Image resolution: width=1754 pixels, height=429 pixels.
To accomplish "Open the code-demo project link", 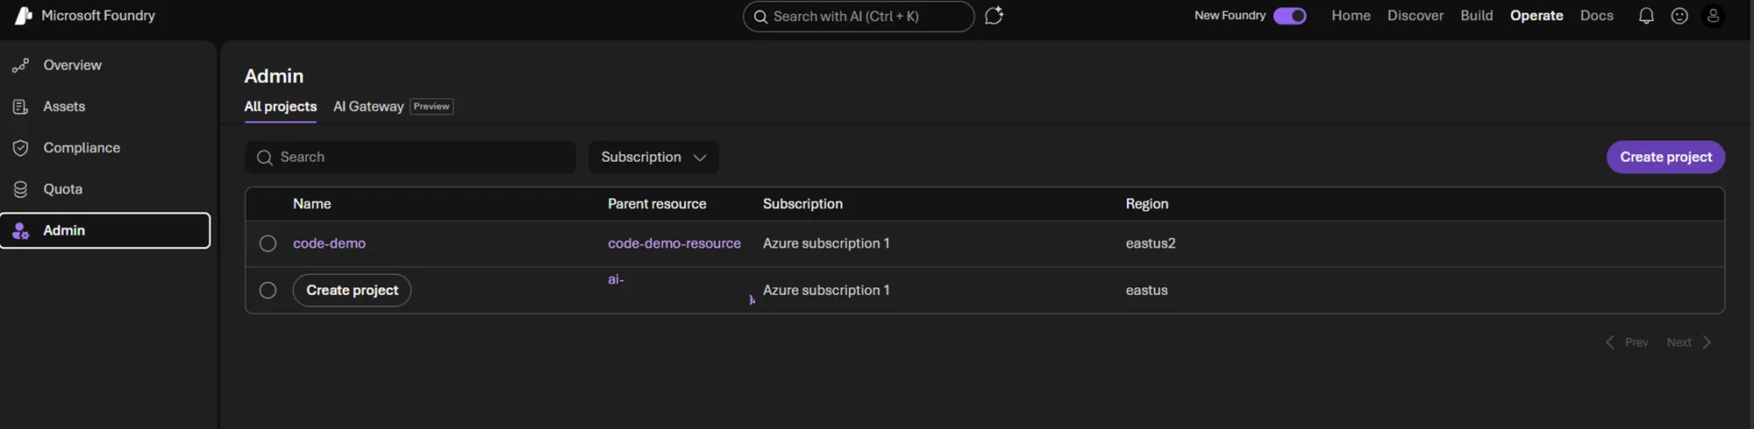I will [x=329, y=243].
